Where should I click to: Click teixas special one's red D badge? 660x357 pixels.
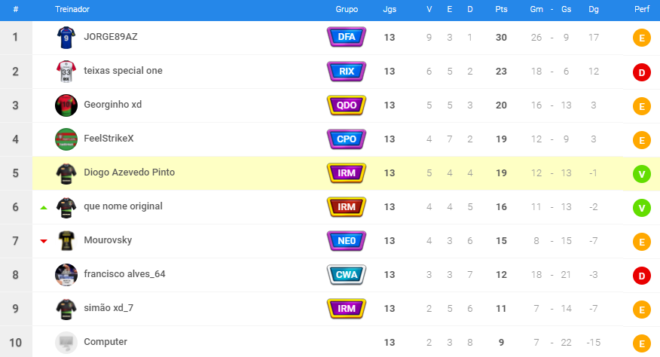coord(641,72)
